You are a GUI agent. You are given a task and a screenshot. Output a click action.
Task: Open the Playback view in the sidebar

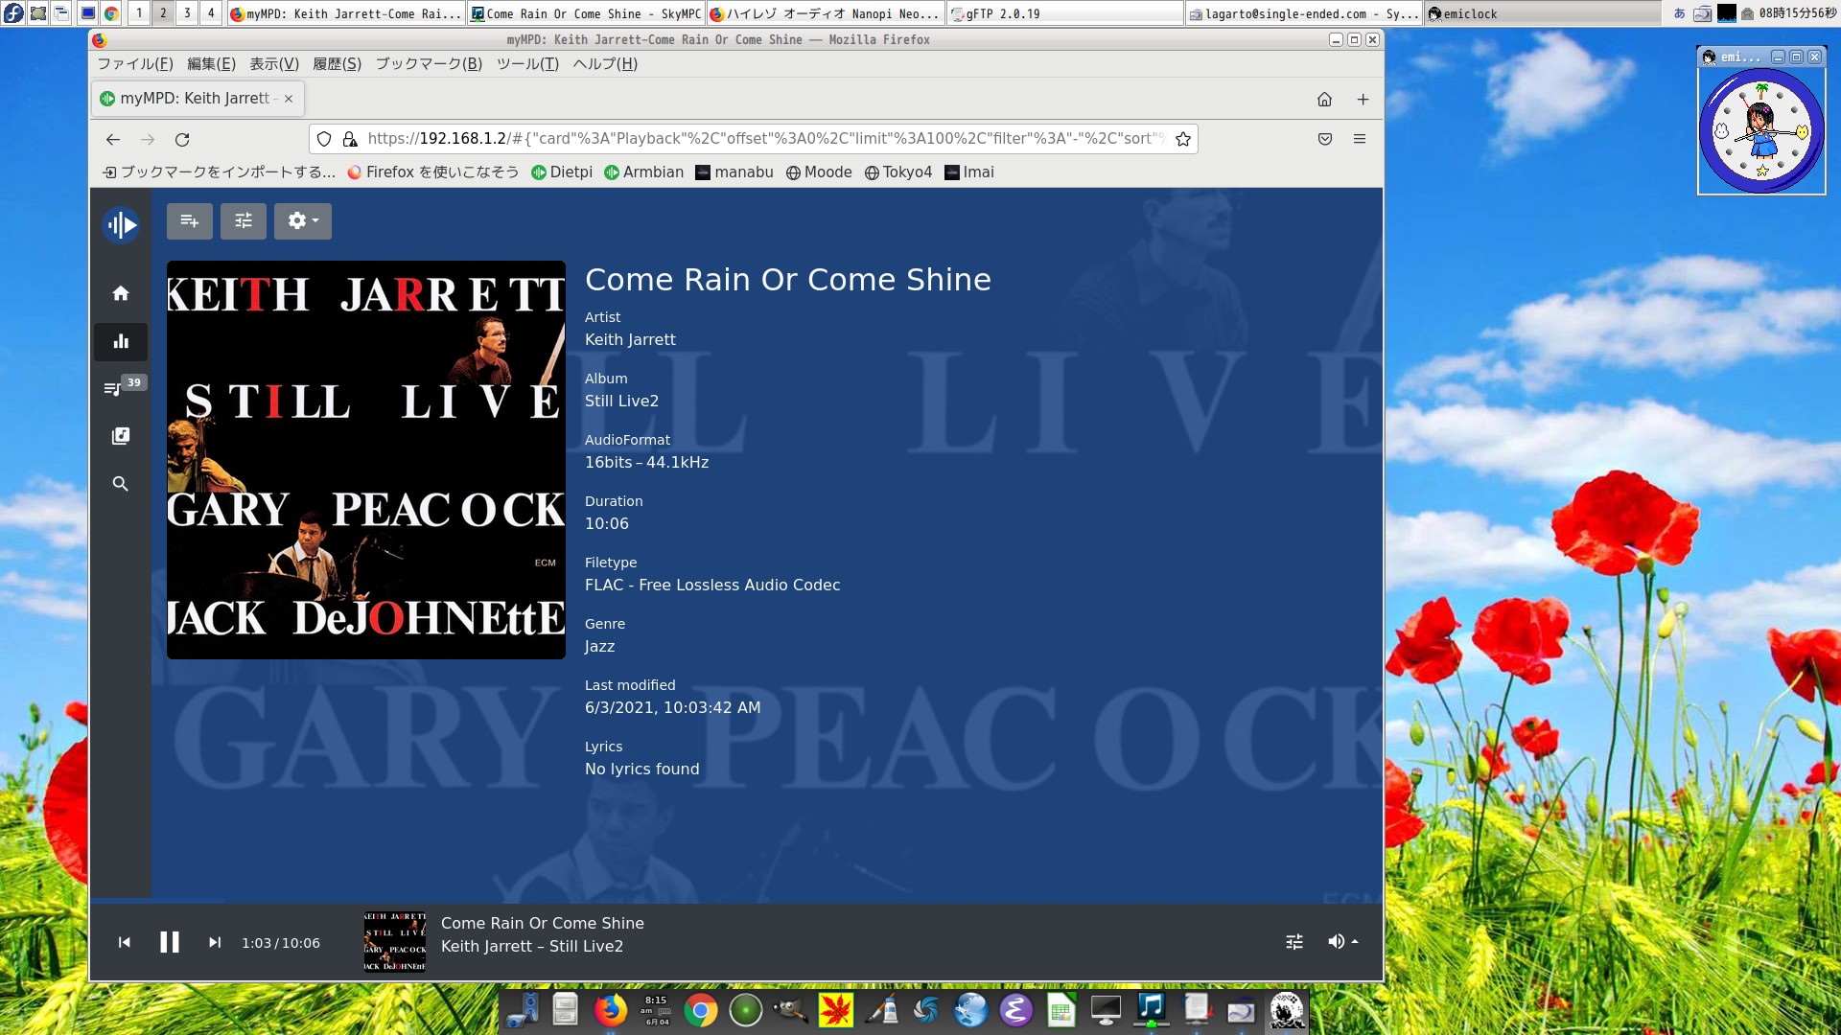pos(121,341)
